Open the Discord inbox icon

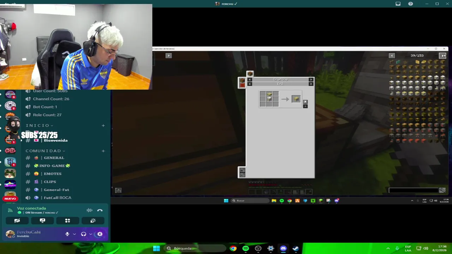[398, 4]
